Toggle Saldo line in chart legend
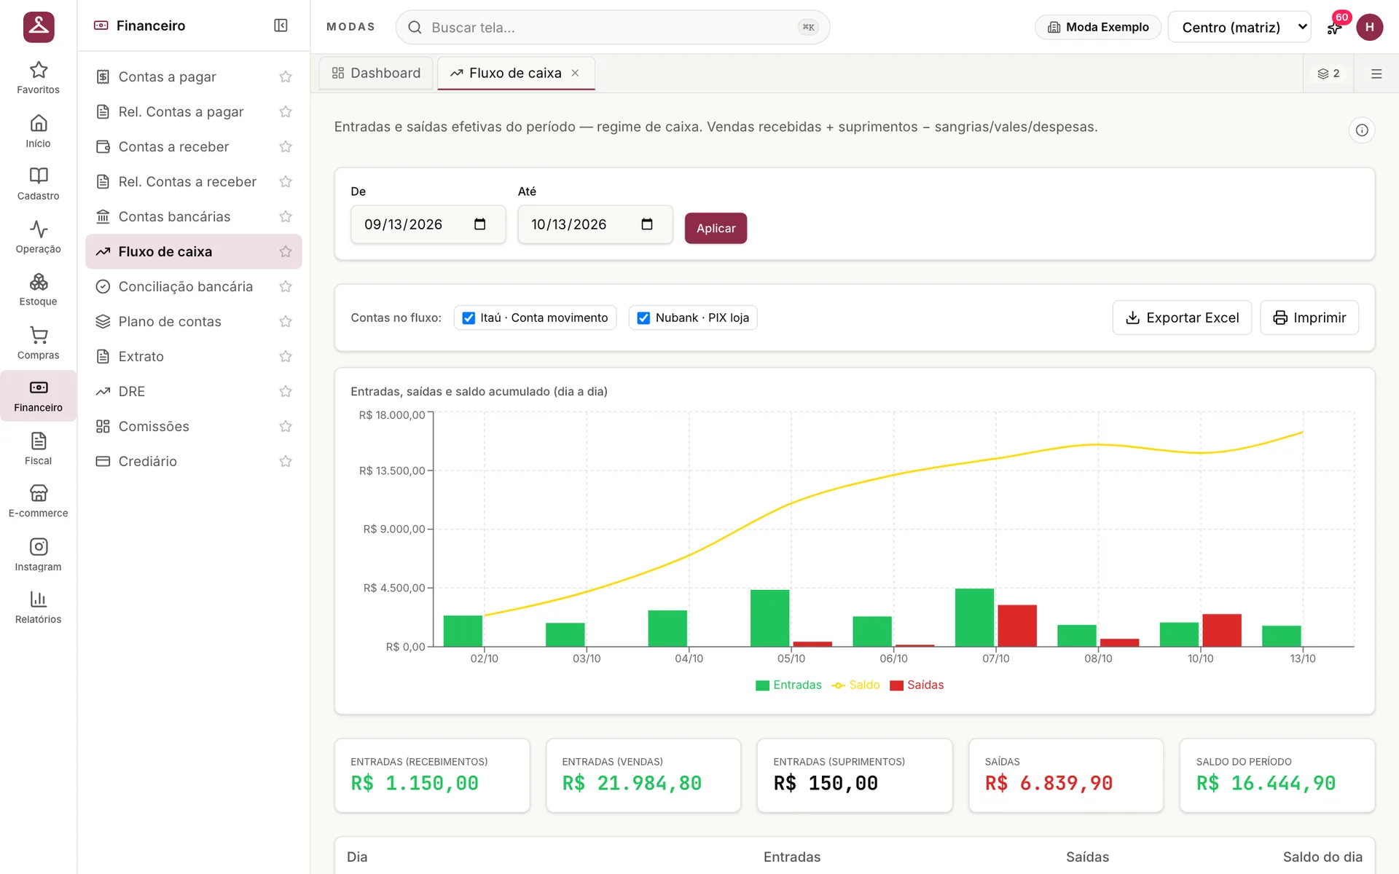The image size is (1399, 874). tap(855, 685)
